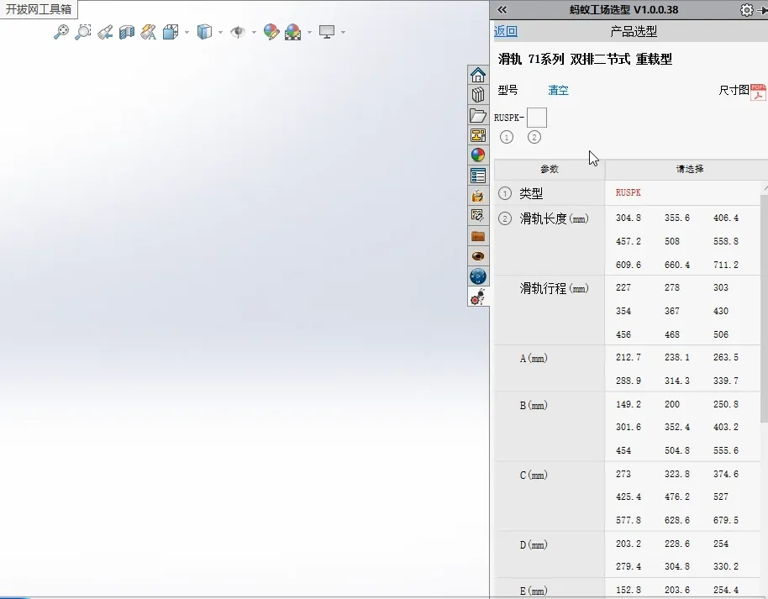Select B value 403.2
The height and width of the screenshot is (599, 768).
tap(726, 427)
